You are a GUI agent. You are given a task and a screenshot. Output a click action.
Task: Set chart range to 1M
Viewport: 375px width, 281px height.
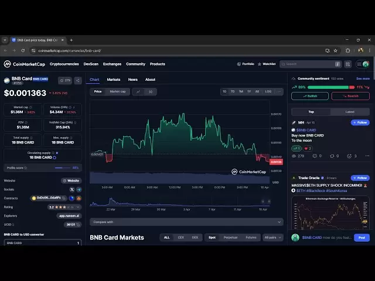click(x=241, y=91)
